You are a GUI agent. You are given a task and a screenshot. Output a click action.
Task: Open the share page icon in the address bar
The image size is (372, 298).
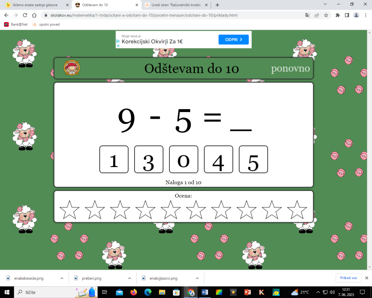pyautogui.click(x=317, y=15)
